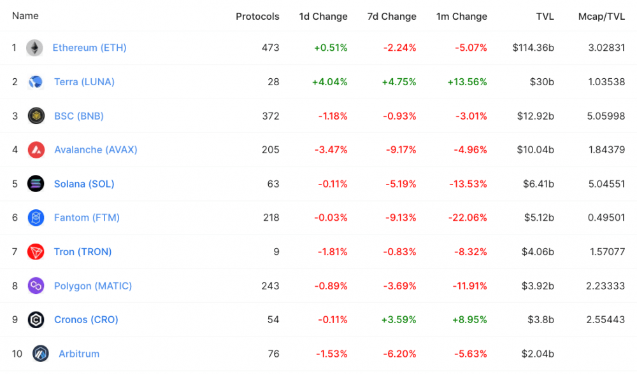
Task: Sort by TVL column header
Action: tap(545, 17)
